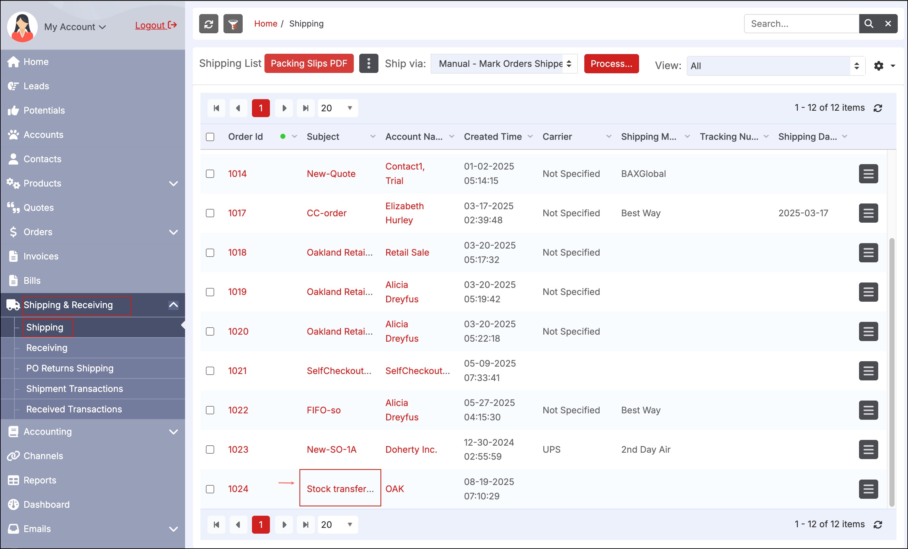Refresh the grid using top pager refresh icon
Image resolution: width=908 pixels, height=549 pixels.
coord(878,108)
